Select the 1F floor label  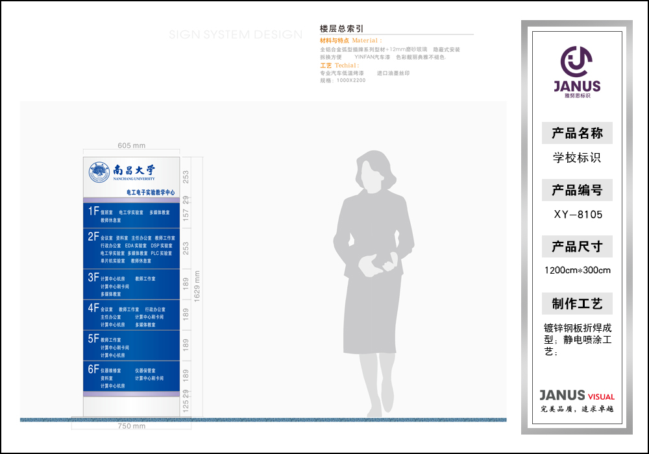[x=93, y=211]
